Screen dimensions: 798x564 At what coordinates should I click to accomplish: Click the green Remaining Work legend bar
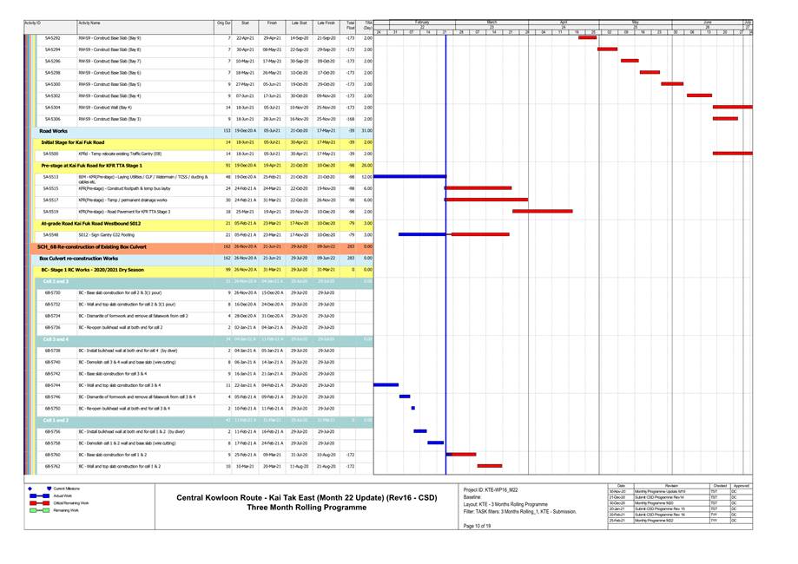coord(38,510)
